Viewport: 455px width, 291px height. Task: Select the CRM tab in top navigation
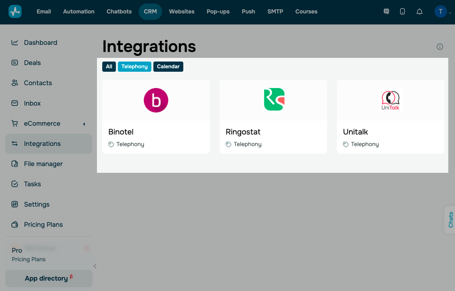pos(150,12)
